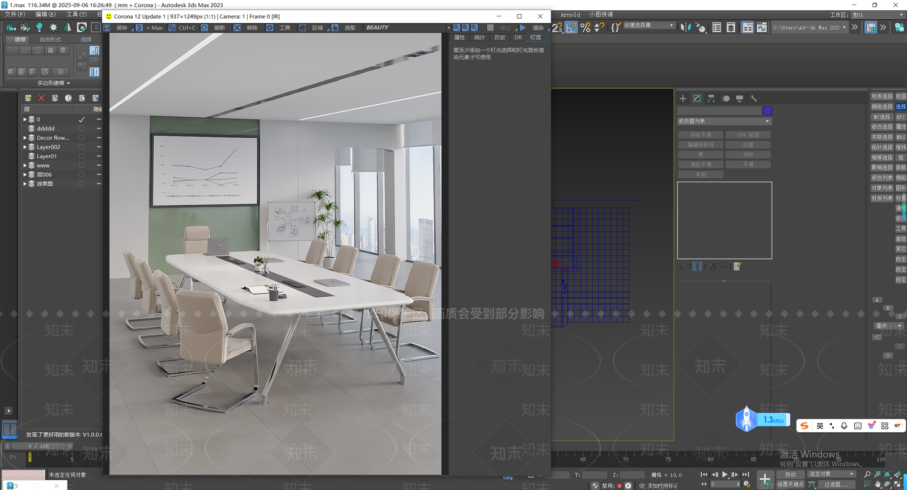
Task: Create a new layer with the star layer icon
Action: point(28,98)
